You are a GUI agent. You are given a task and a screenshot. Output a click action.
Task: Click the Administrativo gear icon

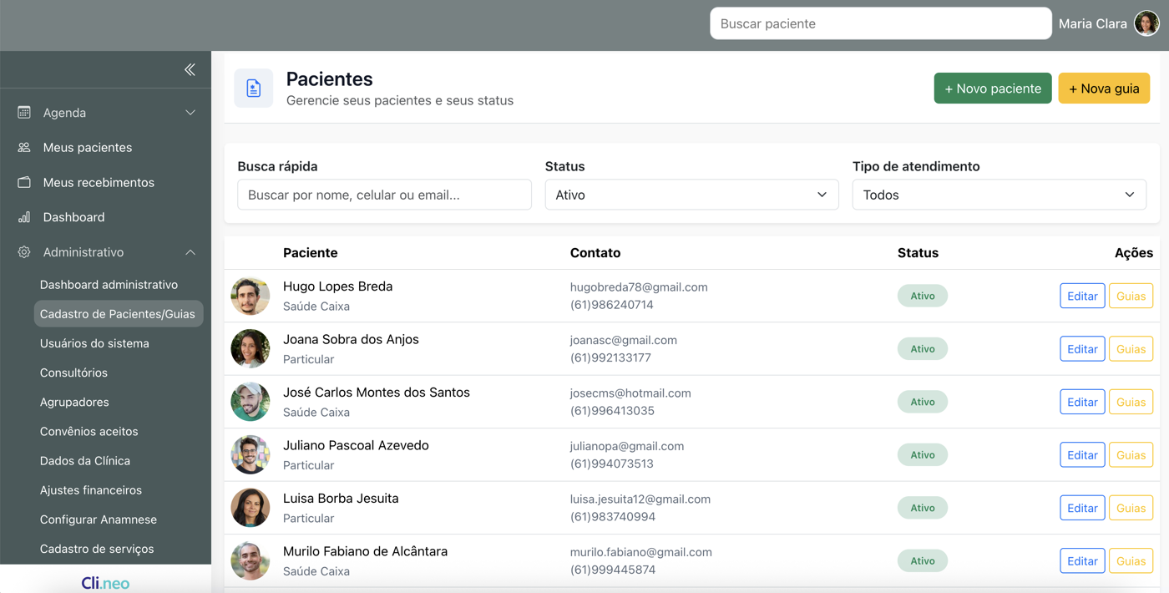(24, 252)
